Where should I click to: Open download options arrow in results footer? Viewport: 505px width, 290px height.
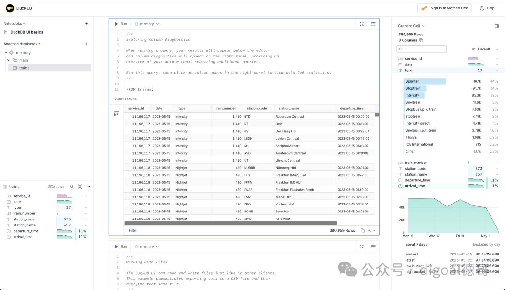click(x=374, y=231)
